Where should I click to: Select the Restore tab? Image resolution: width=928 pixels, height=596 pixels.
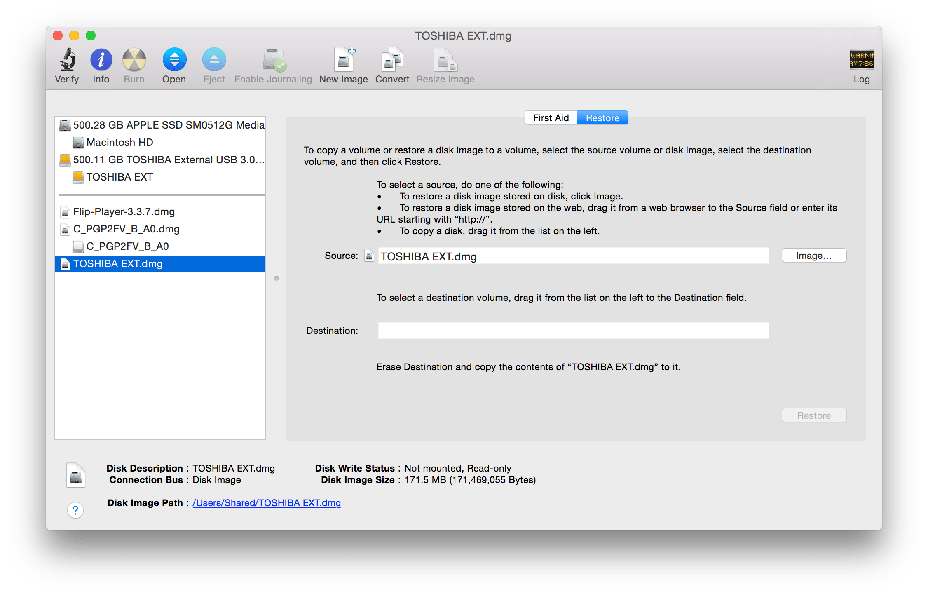tap(602, 117)
